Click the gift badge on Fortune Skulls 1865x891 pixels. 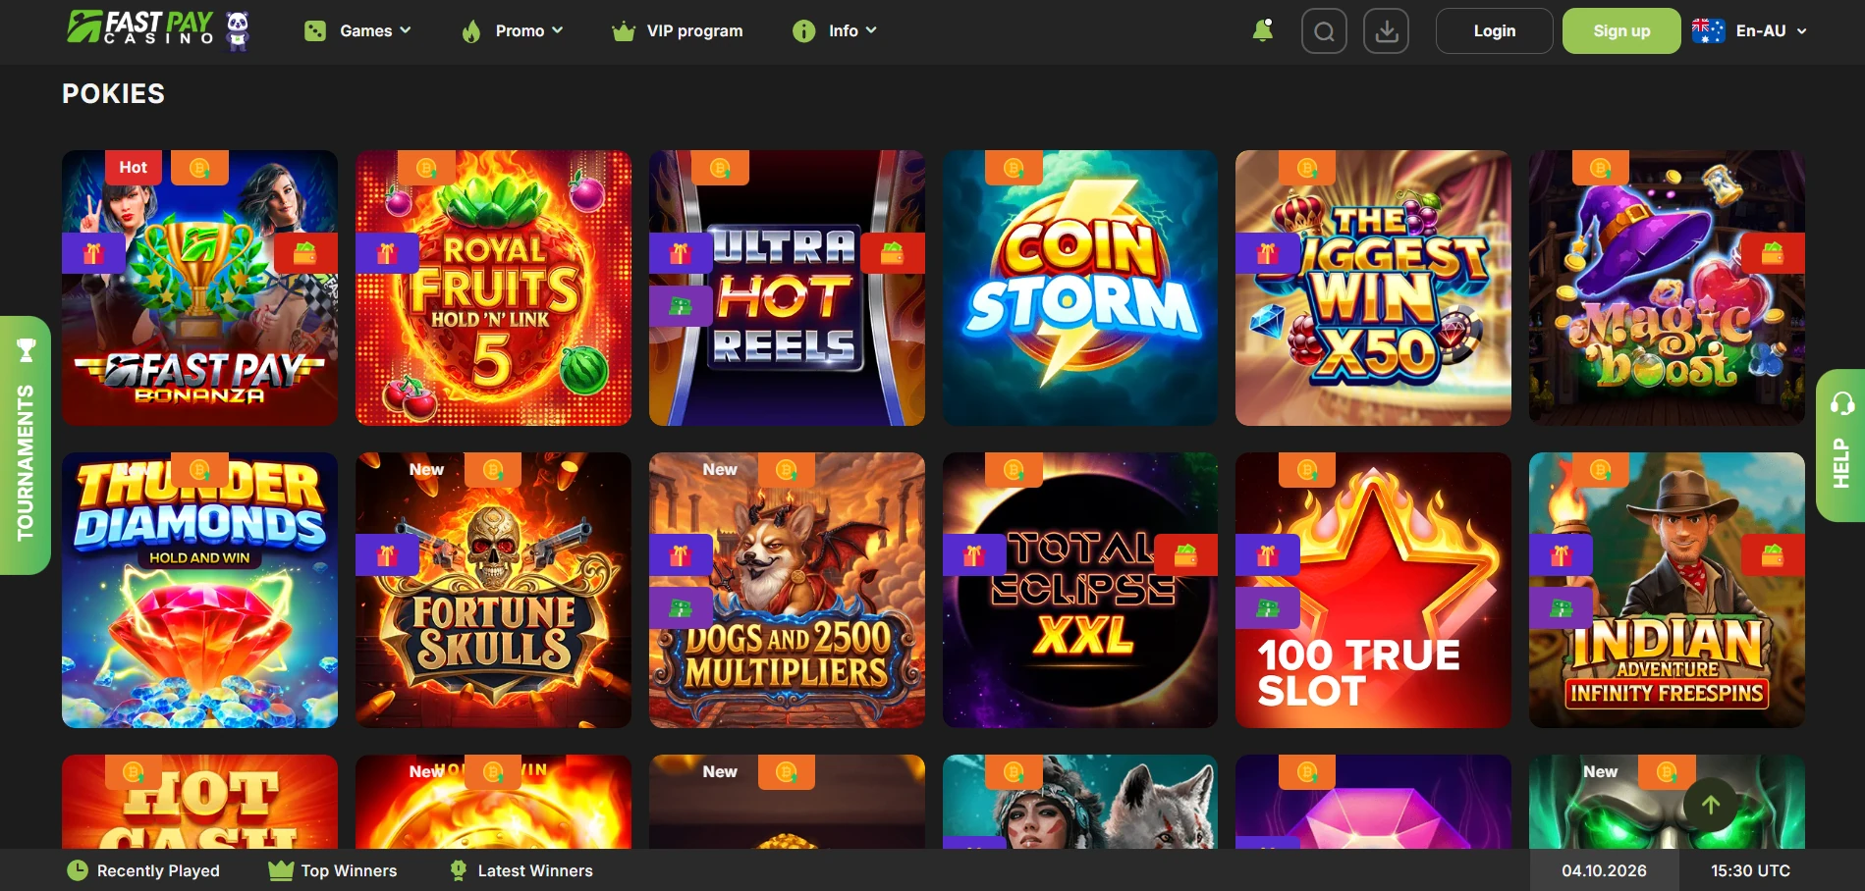coord(386,555)
